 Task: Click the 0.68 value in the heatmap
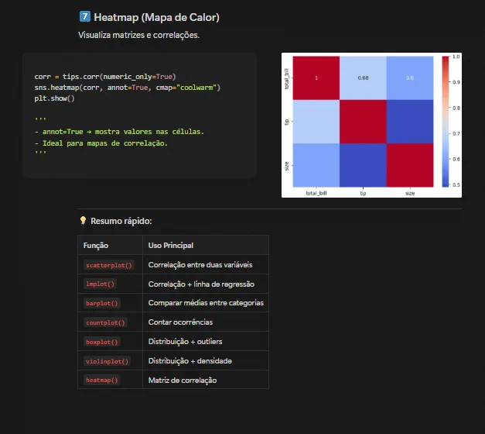point(363,77)
